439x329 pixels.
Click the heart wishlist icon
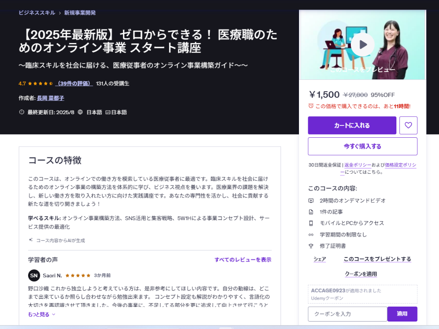[x=408, y=125]
